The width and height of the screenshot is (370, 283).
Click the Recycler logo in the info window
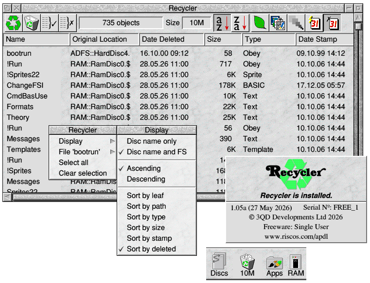tap(296, 174)
